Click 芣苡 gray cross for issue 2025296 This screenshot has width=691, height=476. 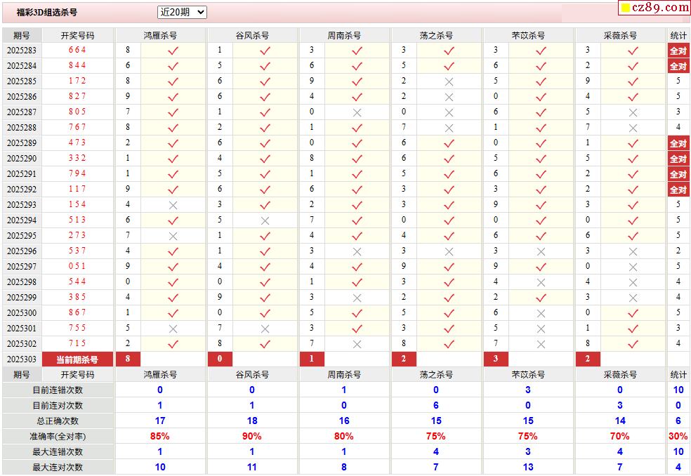[541, 251]
